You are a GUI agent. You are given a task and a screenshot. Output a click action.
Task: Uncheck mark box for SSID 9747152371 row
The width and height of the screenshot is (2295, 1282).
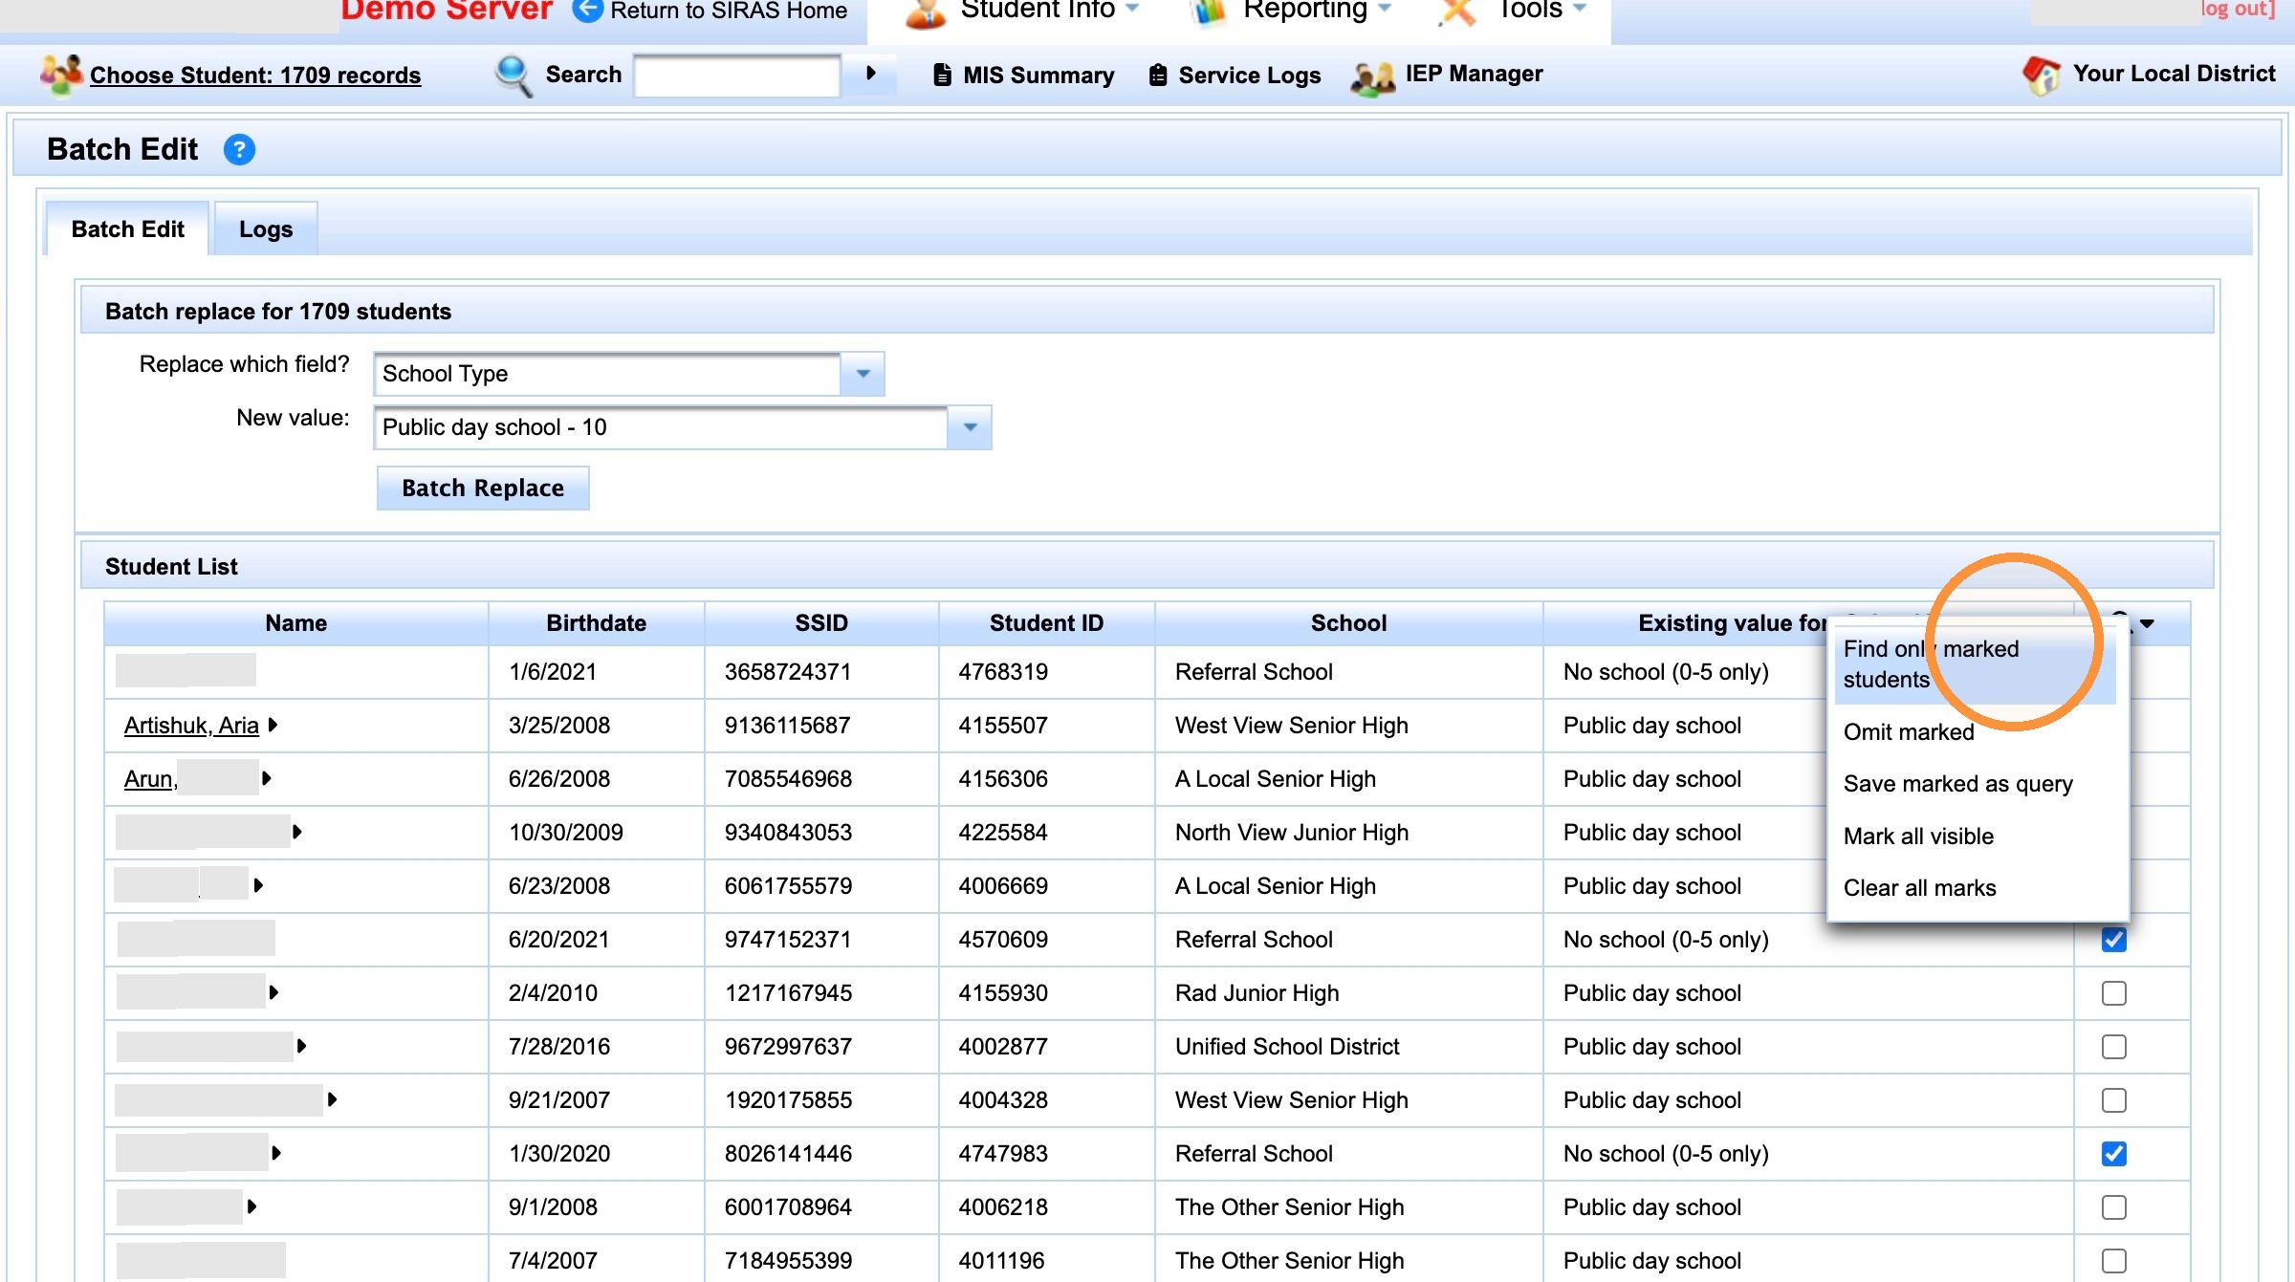(x=2114, y=940)
